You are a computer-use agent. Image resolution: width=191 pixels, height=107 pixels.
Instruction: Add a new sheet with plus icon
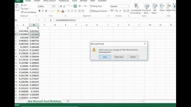click(x=68, y=101)
